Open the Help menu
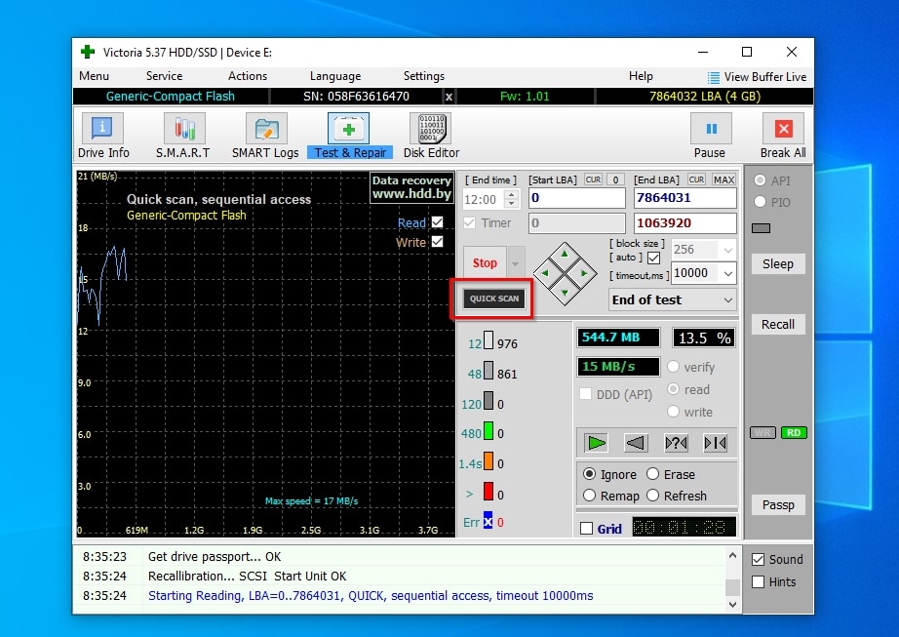This screenshot has height=637, width=899. pos(641,76)
